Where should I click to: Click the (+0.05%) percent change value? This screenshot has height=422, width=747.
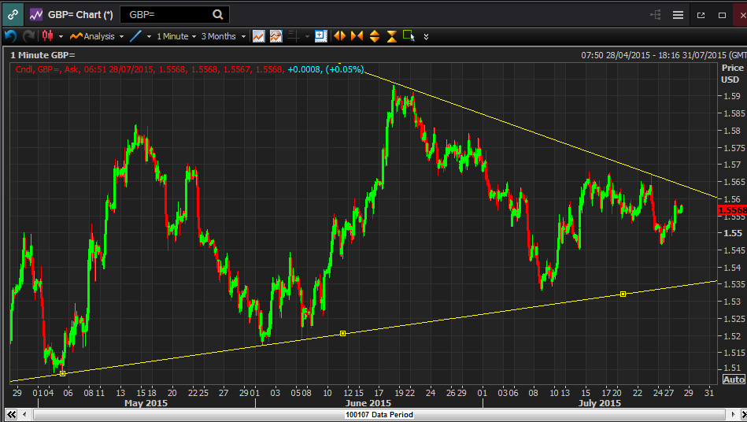(345, 69)
